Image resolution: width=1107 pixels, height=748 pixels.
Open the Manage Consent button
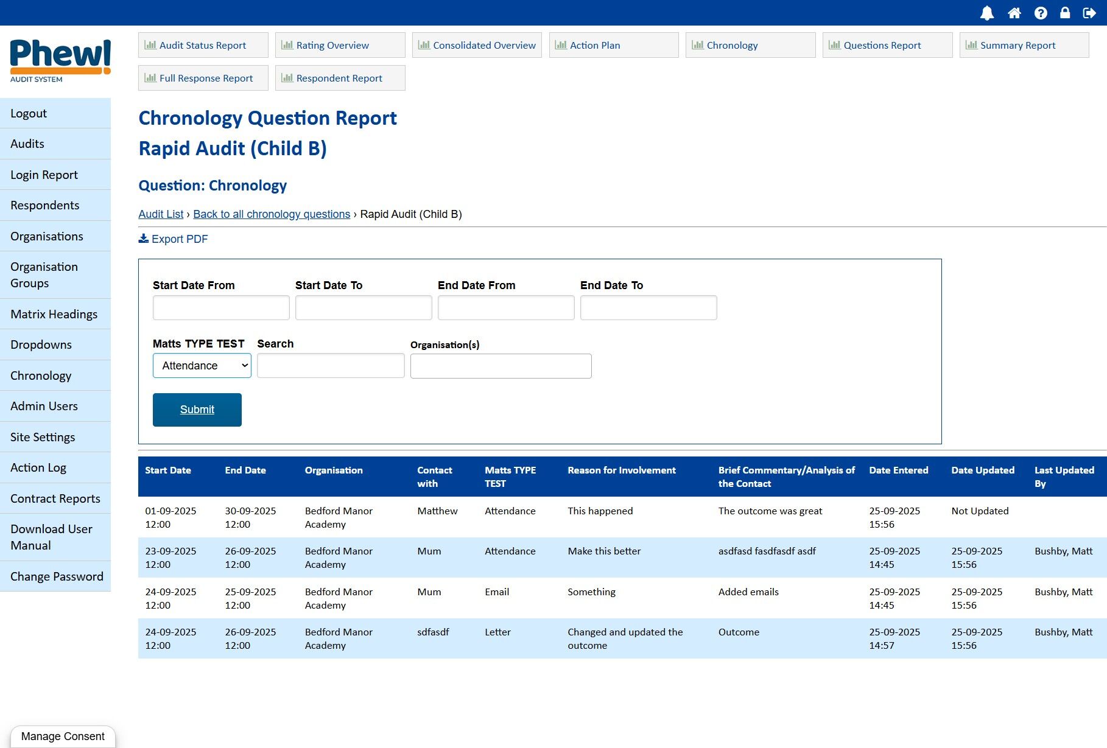tap(63, 736)
